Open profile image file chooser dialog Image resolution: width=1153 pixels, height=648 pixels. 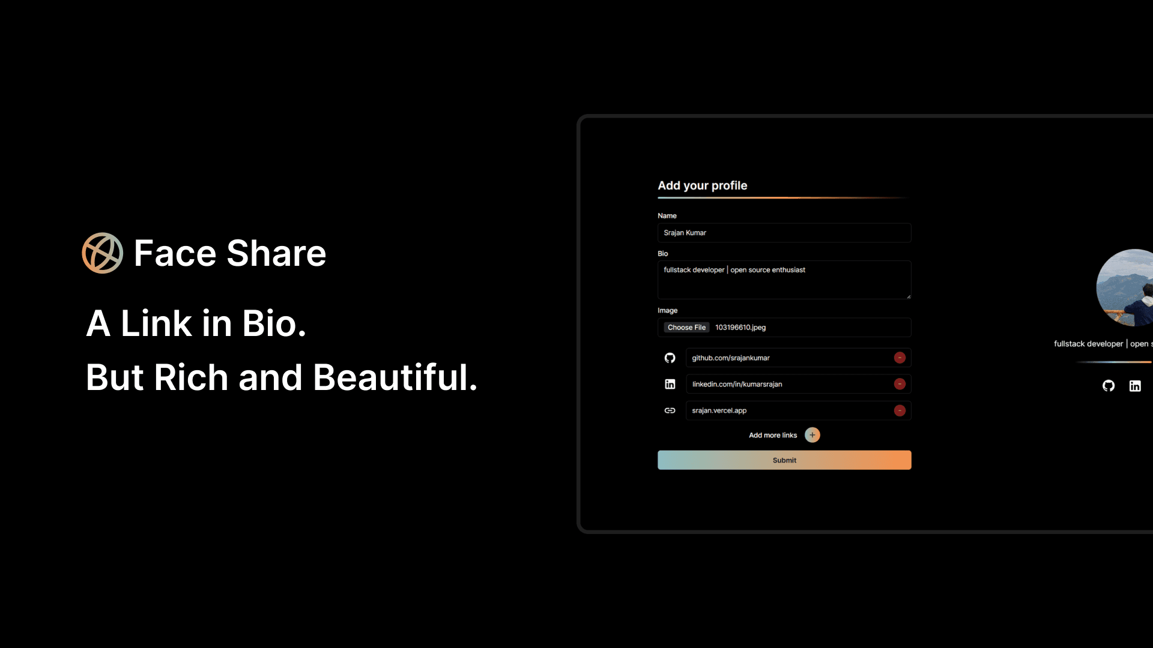pyautogui.click(x=686, y=327)
